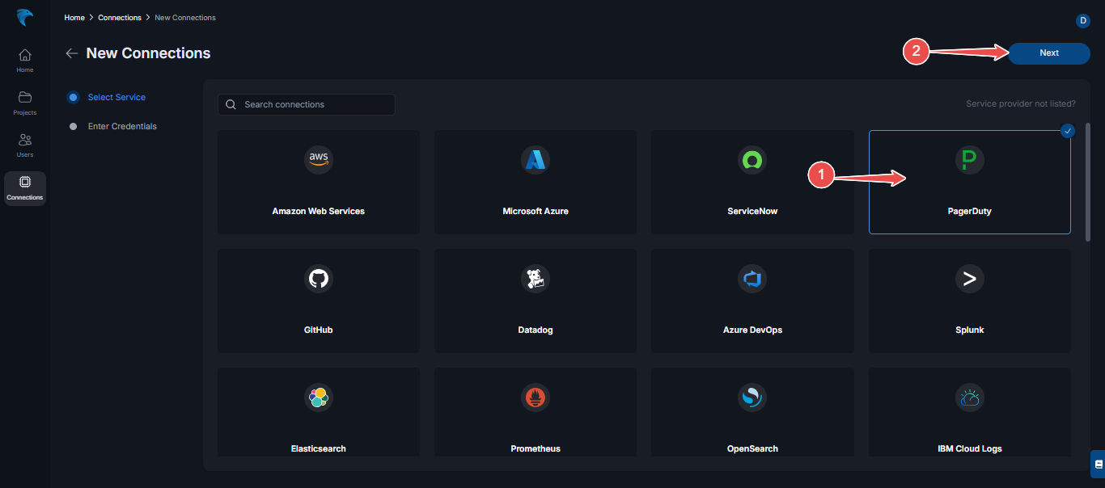The height and width of the screenshot is (488, 1105).
Task: Pick the ServiceNow service tile
Action: [x=751, y=182]
